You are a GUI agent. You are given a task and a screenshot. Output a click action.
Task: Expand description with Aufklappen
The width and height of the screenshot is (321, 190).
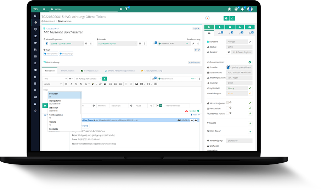click(x=194, y=62)
